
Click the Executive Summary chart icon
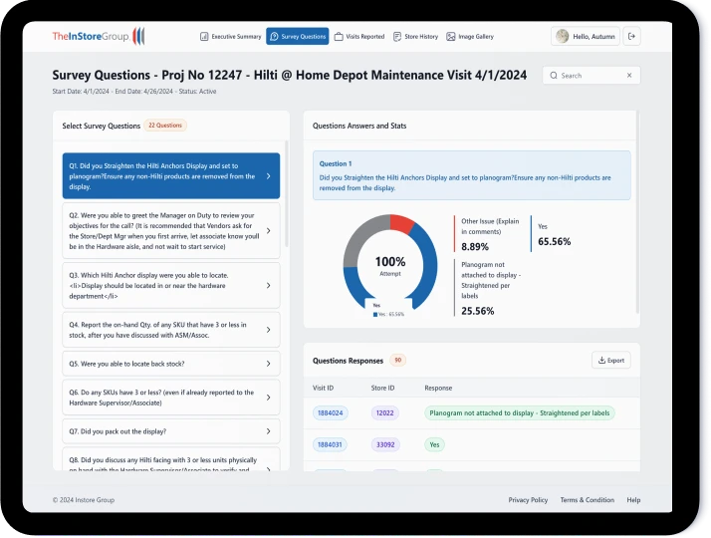coord(204,36)
